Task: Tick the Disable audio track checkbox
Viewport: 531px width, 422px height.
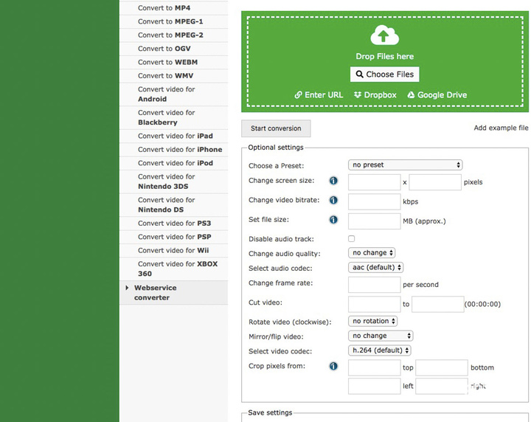Action: tap(352, 239)
